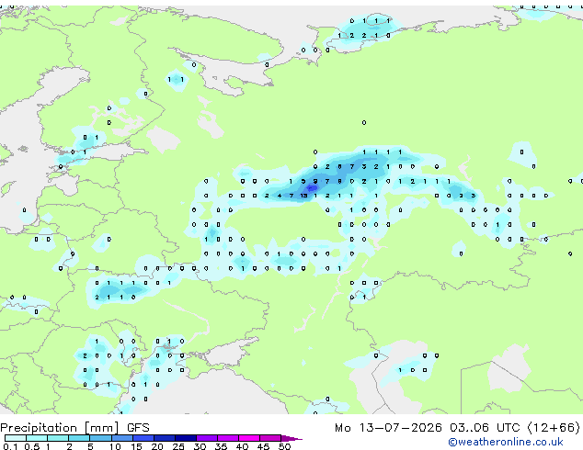Click the purple arrow tip of the legend bar
The height and width of the screenshot is (450, 583).
coord(291,438)
